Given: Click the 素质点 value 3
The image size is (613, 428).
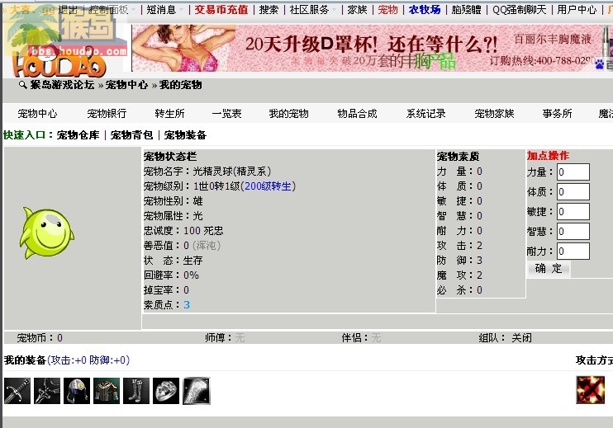Looking at the screenshot, I should (187, 304).
